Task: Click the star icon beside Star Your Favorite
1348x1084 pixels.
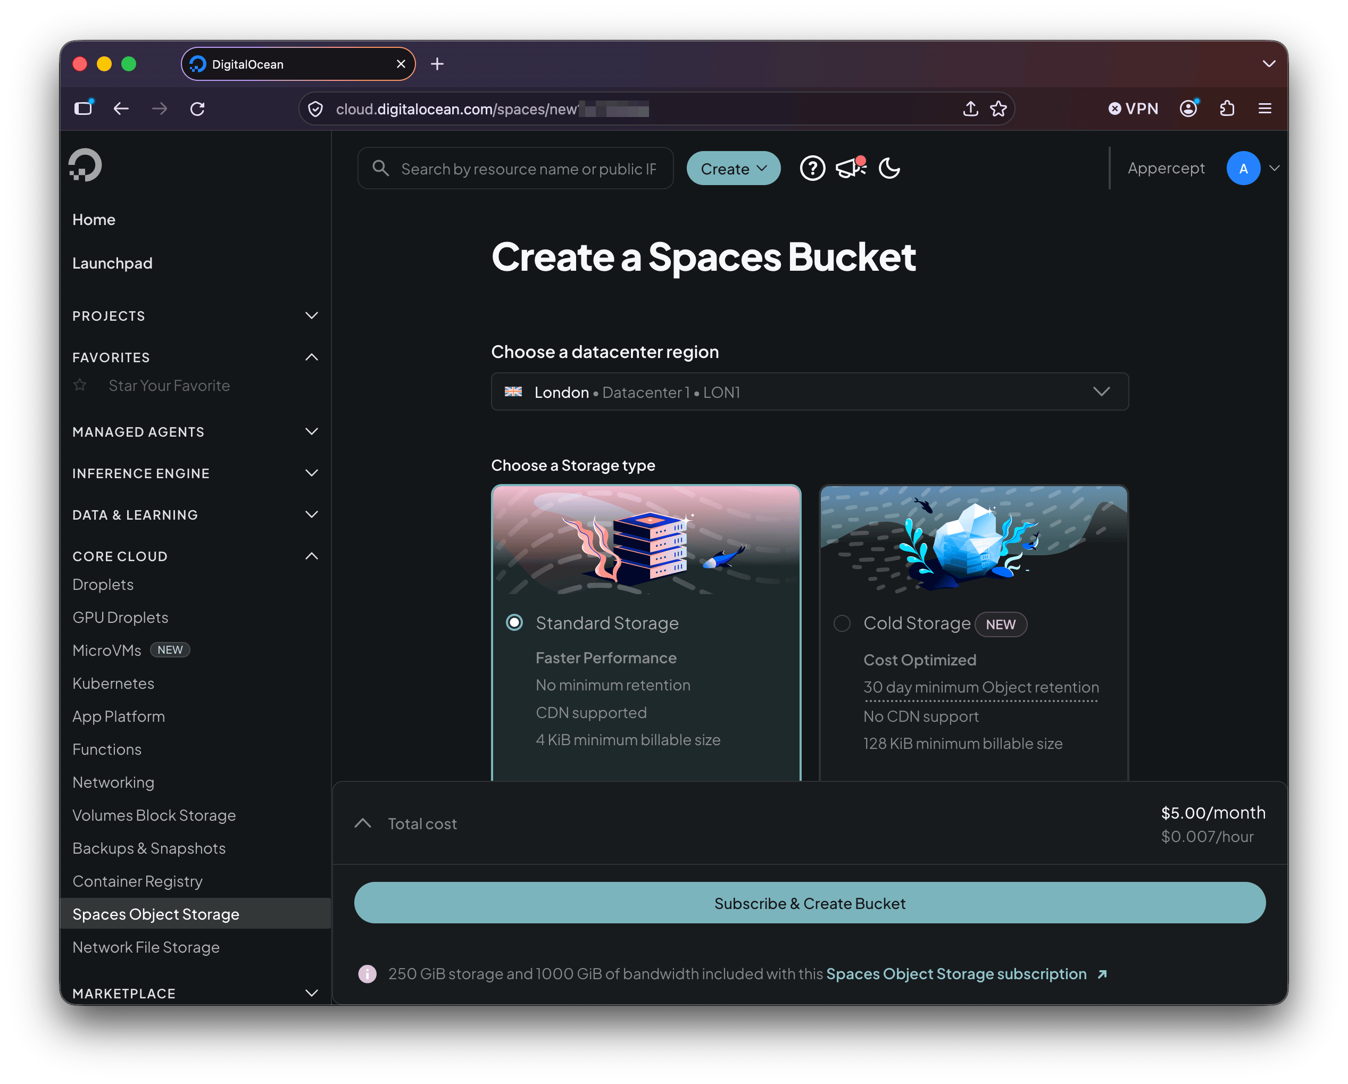Action: pyautogui.click(x=79, y=385)
